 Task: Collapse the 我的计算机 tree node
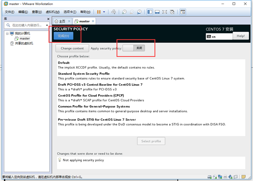(x=7, y=33)
